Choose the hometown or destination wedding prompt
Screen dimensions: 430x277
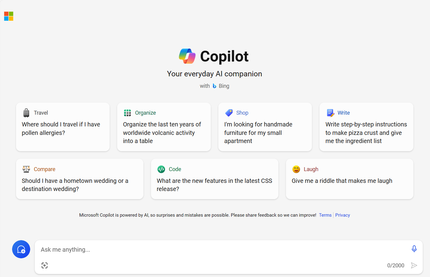click(80, 179)
